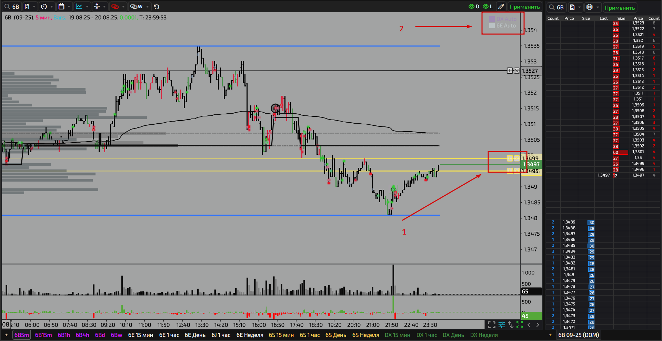
Task: Click the circled marker near 16:50 candle
Action: (x=275, y=108)
